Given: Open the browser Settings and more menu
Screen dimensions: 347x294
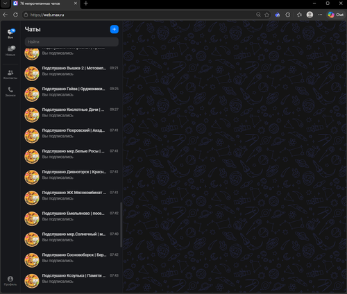Looking at the screenshot, I should tap(320, 15).
